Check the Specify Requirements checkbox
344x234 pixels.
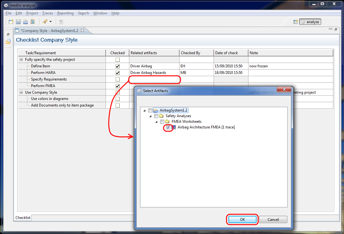point(117,79)
